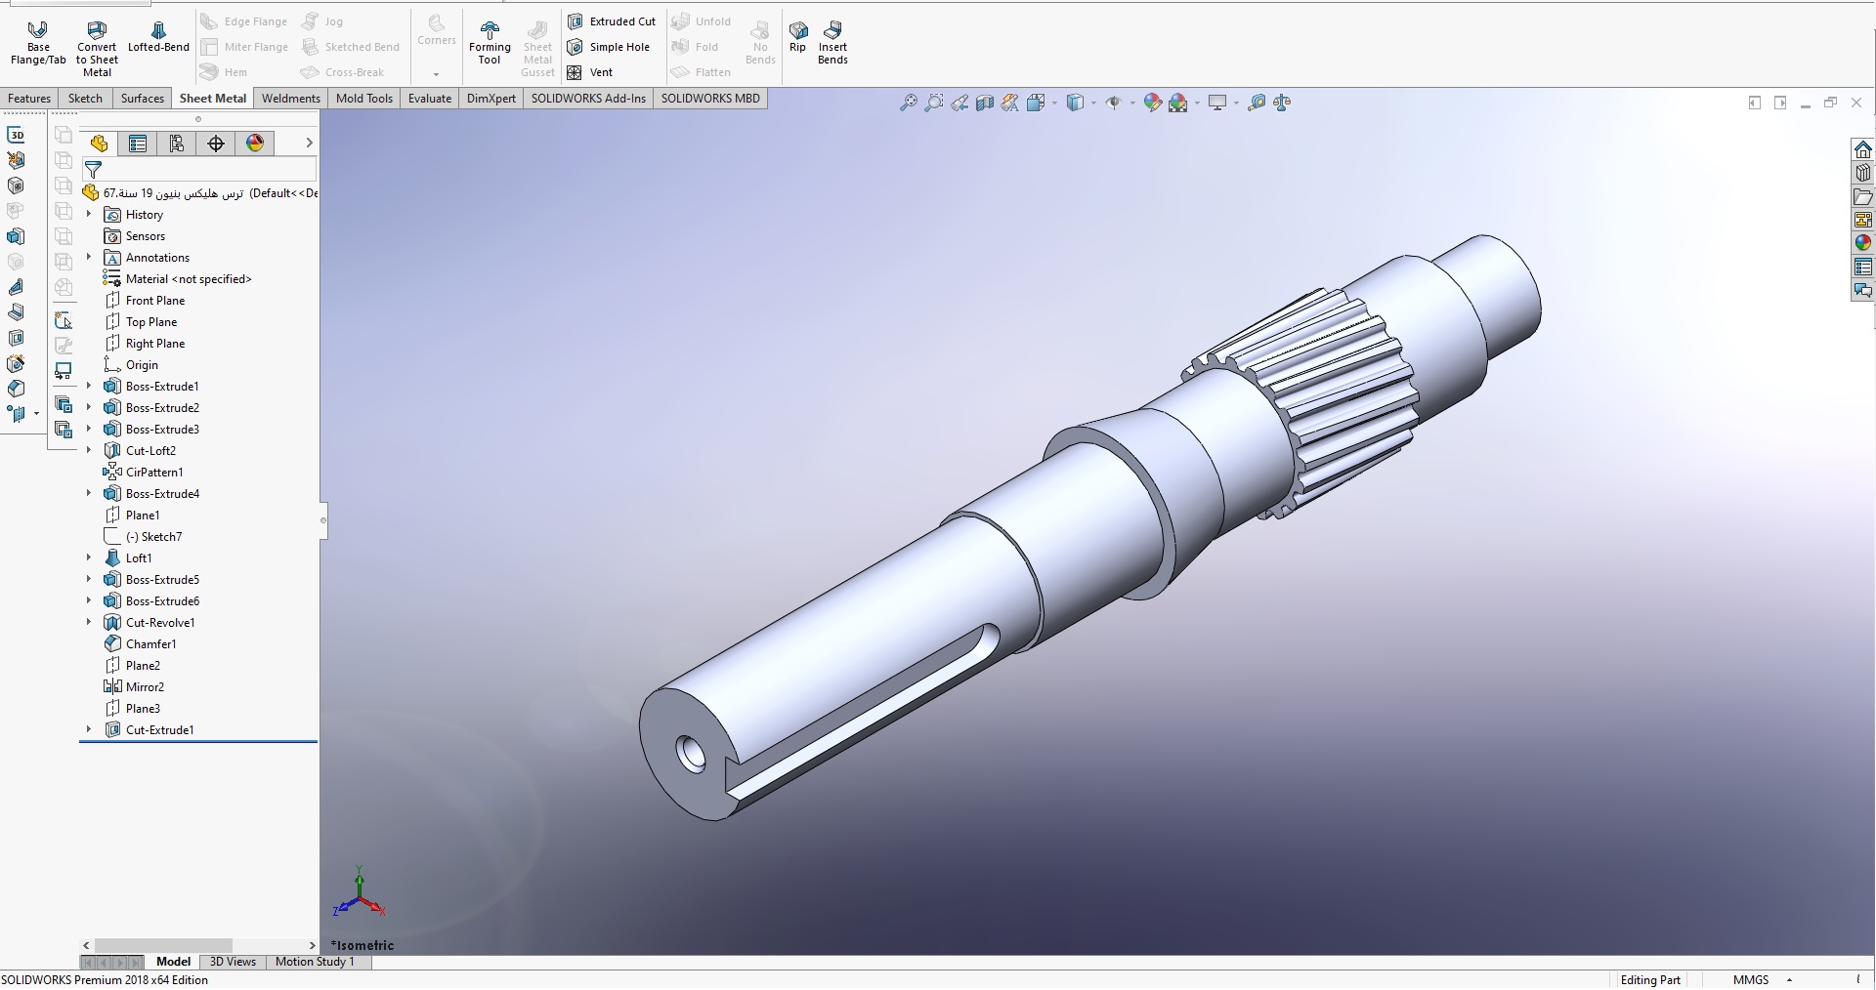The image size is (1876, 990).
Task: Select the Mirror2 feature
Action: (x=145, y=686)
